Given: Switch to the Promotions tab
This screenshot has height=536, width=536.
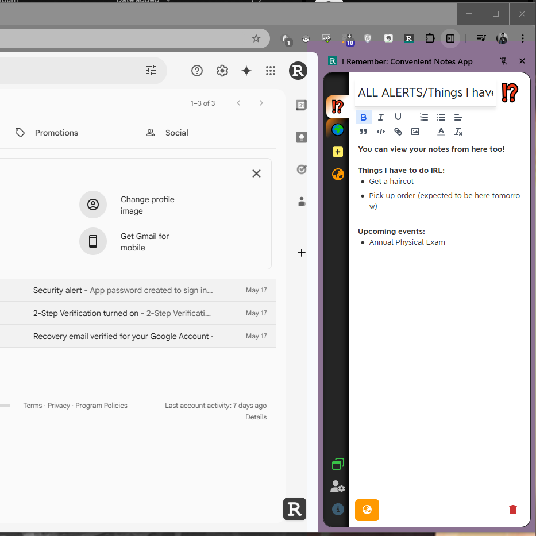Looking at the screenshot, I should pos(47,133).
